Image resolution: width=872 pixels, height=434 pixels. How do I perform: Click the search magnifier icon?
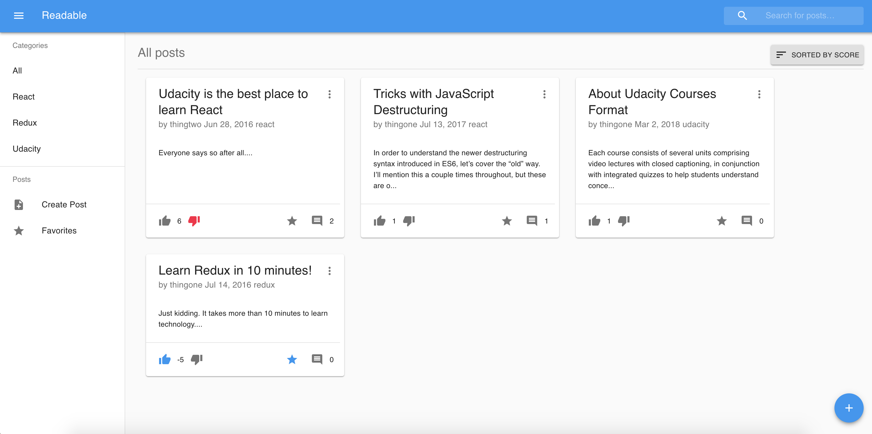742,16
